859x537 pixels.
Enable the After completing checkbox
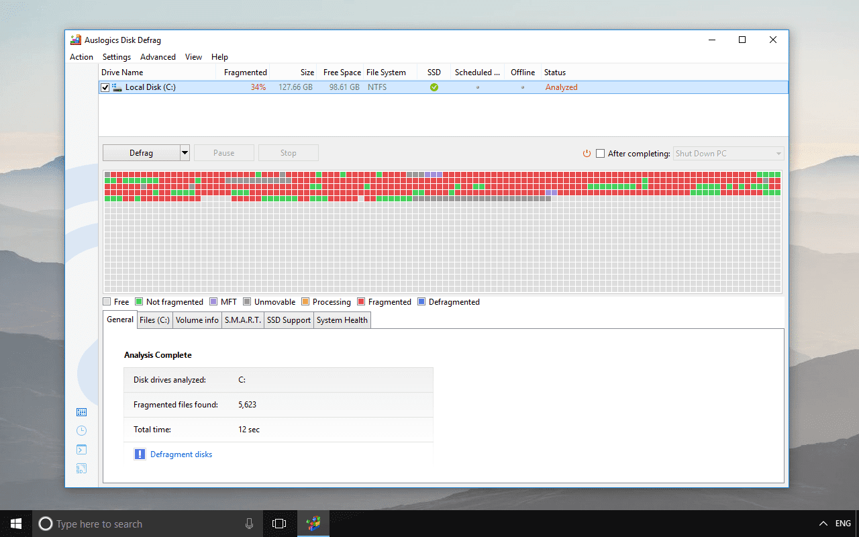point(600,154)
